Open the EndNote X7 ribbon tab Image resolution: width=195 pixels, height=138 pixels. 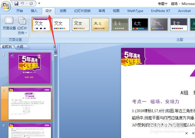(x=160, y=11)
